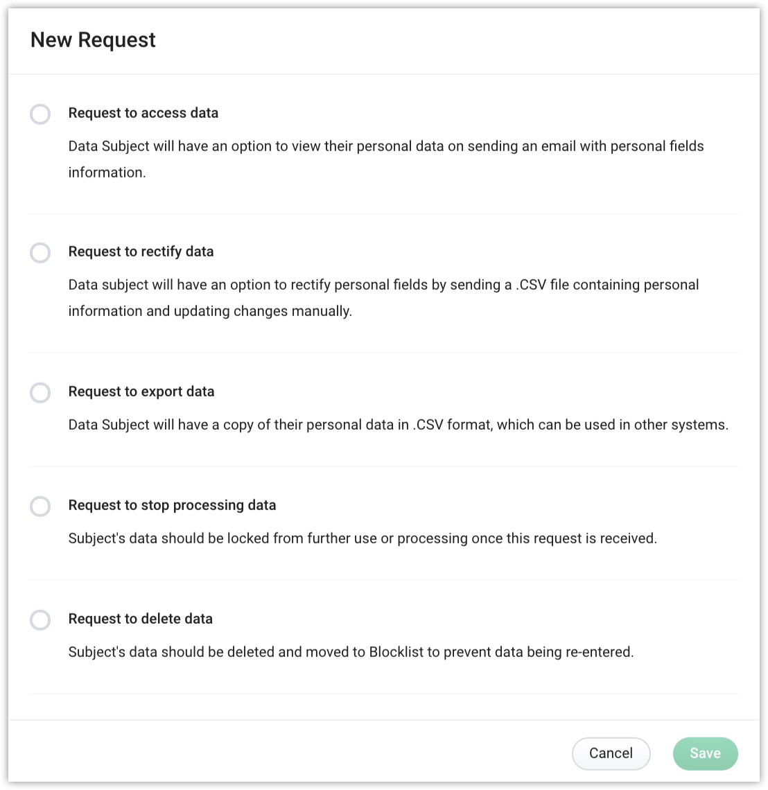Click the "Request to delete data" heading
This screenshot has height=790, width=768.
(140, 619)
